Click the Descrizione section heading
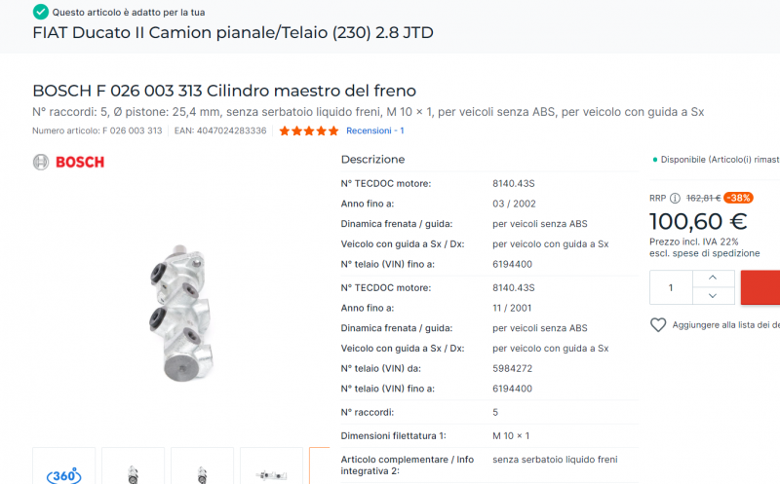Image resolution: width=780 pixels, height=484 pixels. [x=372, y=159]
